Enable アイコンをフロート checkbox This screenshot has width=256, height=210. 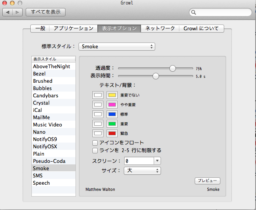pos(95,143)
